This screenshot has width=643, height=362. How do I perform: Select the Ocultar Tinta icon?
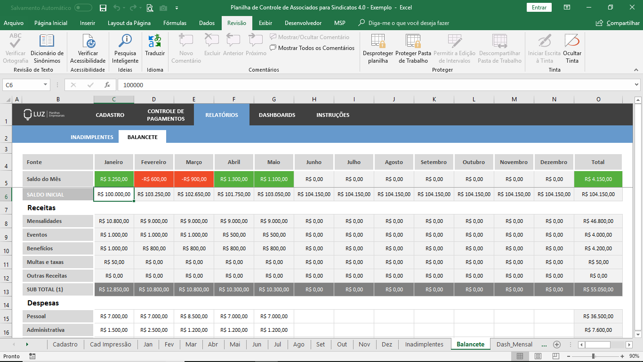[572, 41]
